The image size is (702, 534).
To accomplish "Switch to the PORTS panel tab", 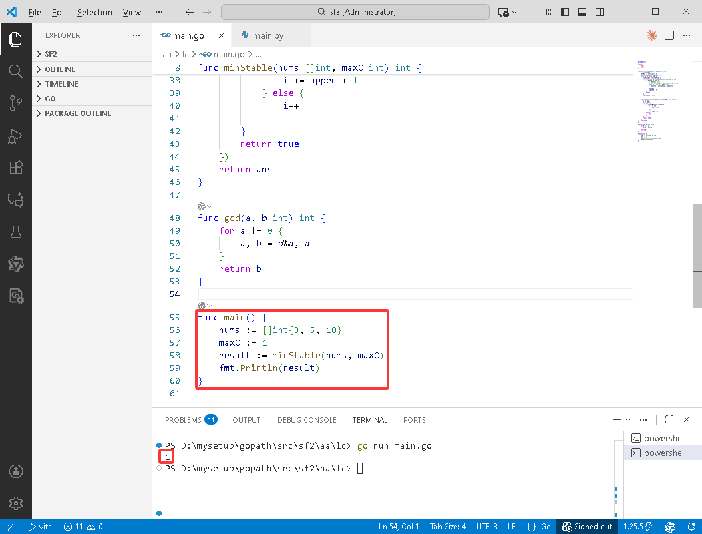I will coord(414,419).
